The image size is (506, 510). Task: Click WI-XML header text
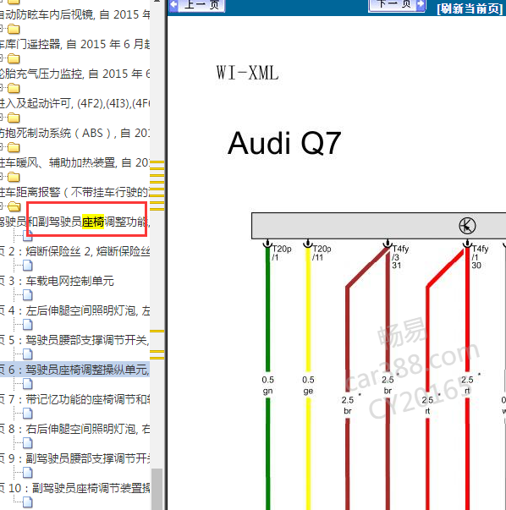click(247, 73)
